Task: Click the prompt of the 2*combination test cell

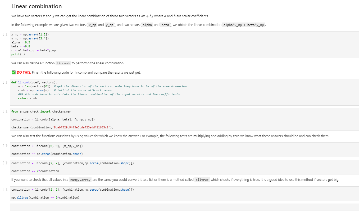Action: [5, 163]
